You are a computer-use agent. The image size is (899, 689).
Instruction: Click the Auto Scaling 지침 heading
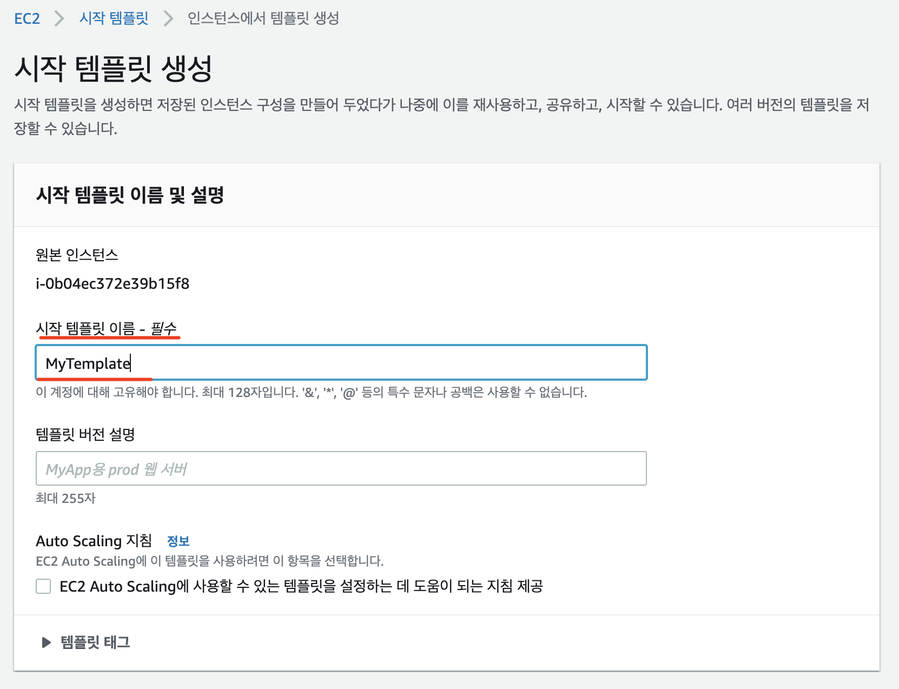(x=94, y=541)
